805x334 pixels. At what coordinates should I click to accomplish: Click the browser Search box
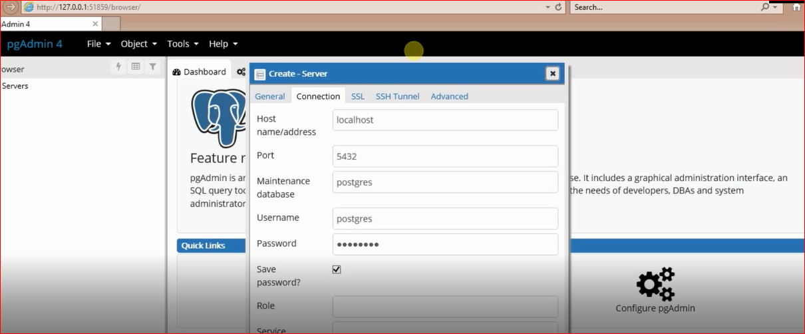[x=665, y=7]
